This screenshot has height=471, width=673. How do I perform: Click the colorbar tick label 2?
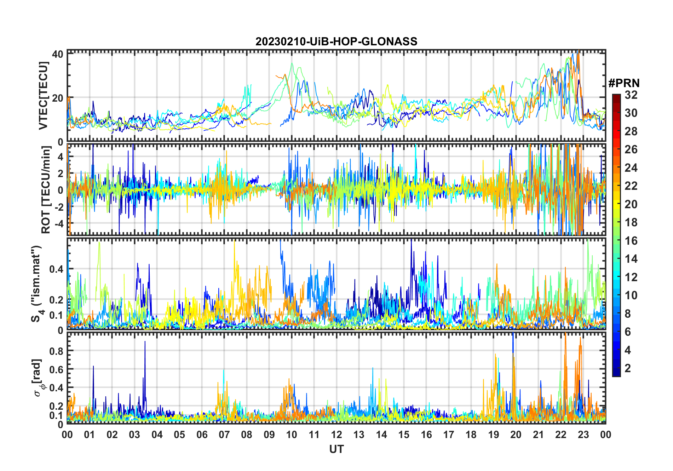point(628,368)
